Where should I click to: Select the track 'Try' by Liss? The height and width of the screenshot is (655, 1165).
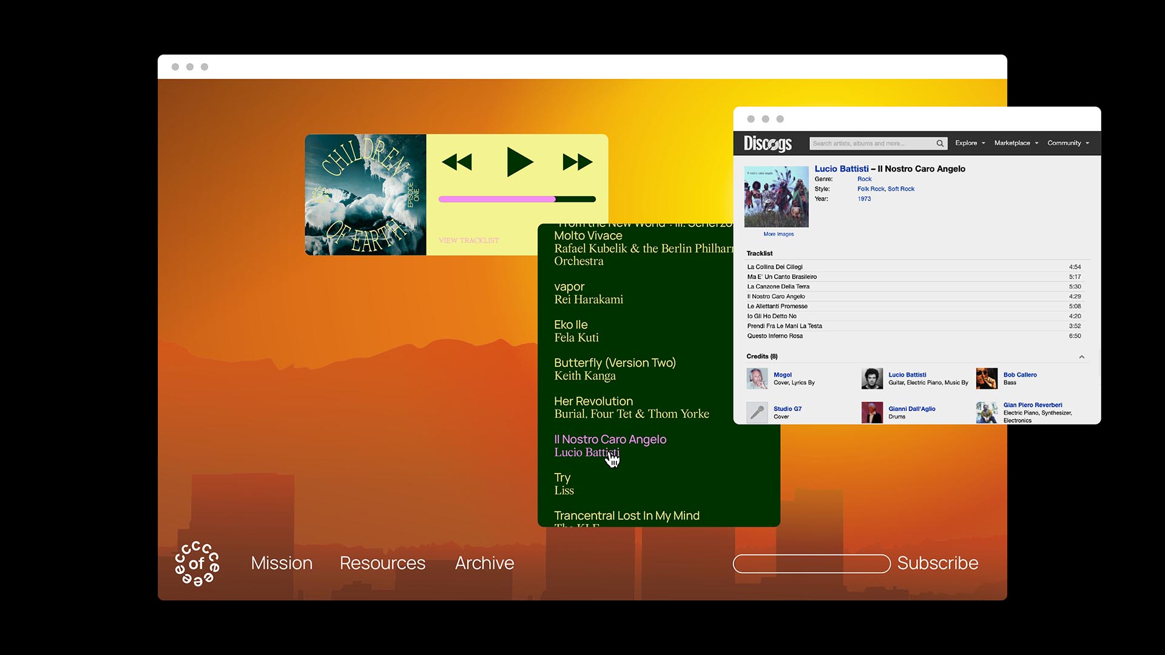tap(564, 484)
